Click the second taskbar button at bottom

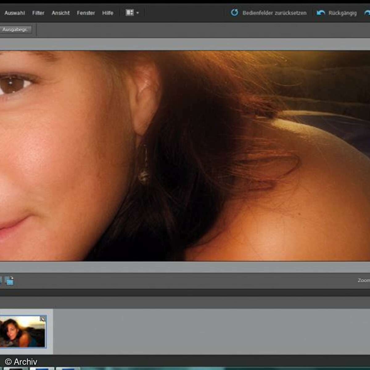(42, 368)
